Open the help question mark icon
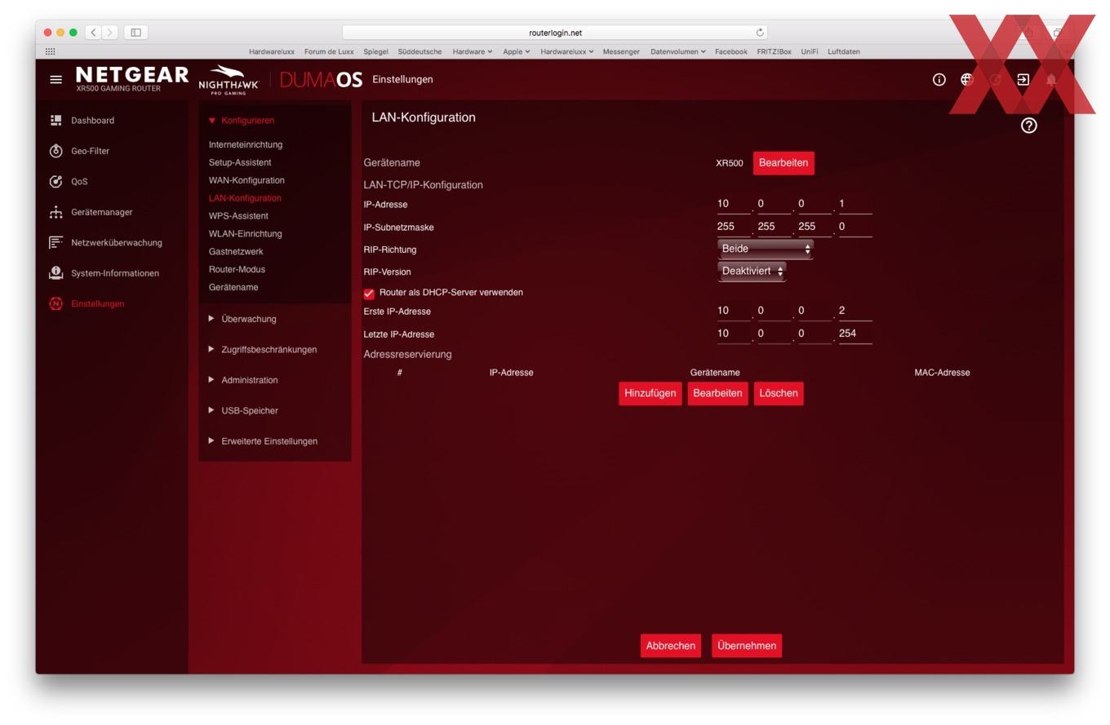The height and width of the screenshot is (725, 1110). [1028, 126]
